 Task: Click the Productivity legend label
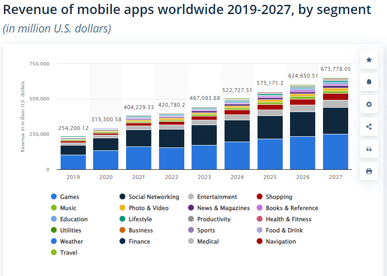coord(214,219)
